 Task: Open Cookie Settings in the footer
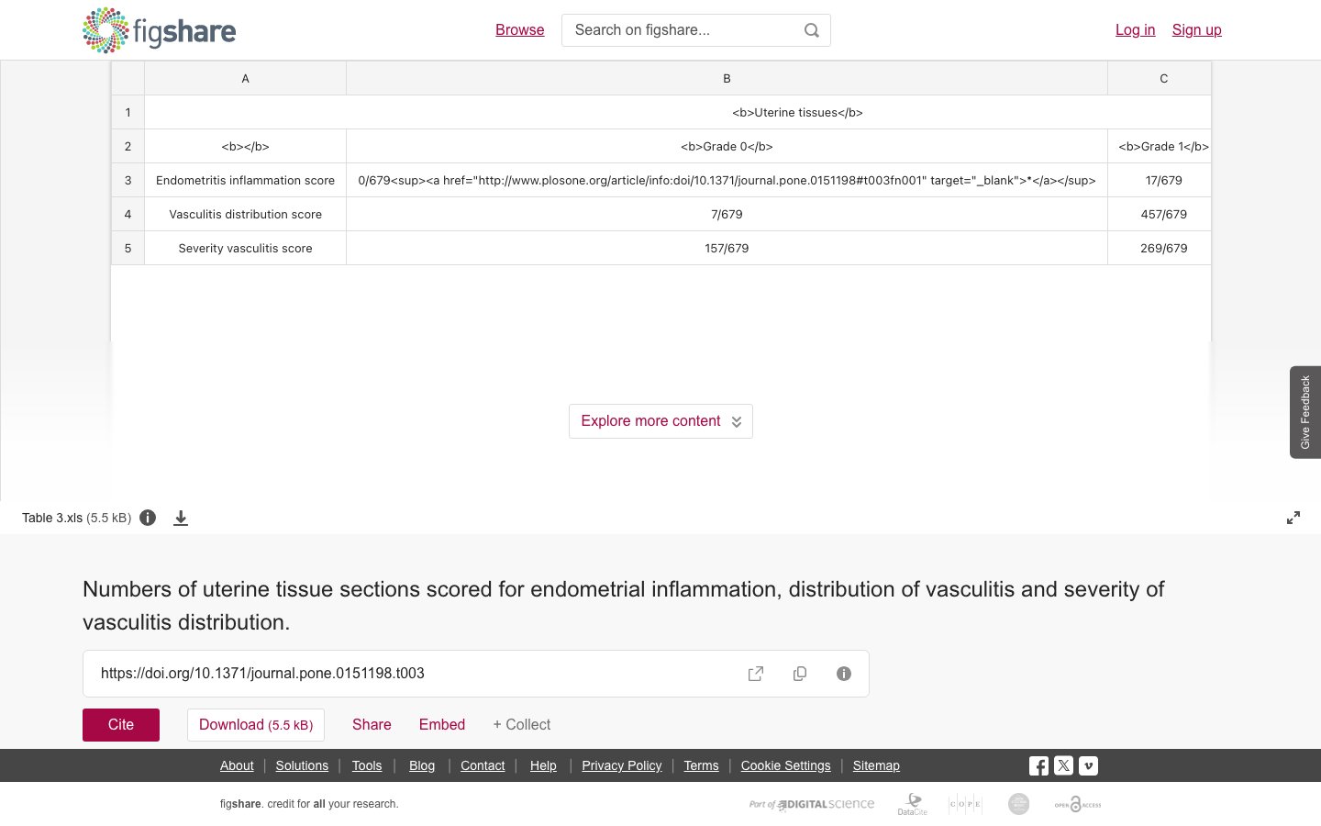click(785, 765)
